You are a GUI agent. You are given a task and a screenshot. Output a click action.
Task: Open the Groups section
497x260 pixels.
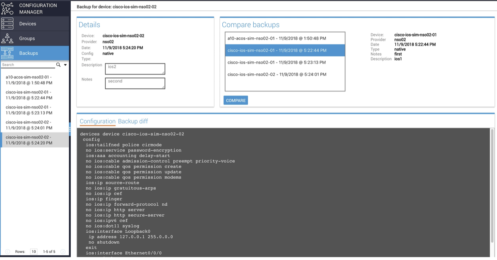click(27, 38)
